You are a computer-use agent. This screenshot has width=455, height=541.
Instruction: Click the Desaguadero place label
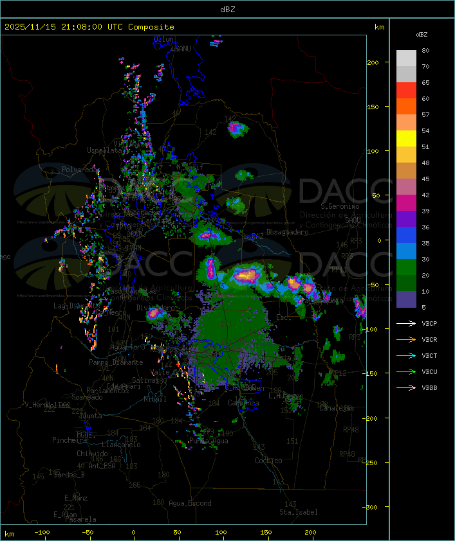[x=287, y=232]
